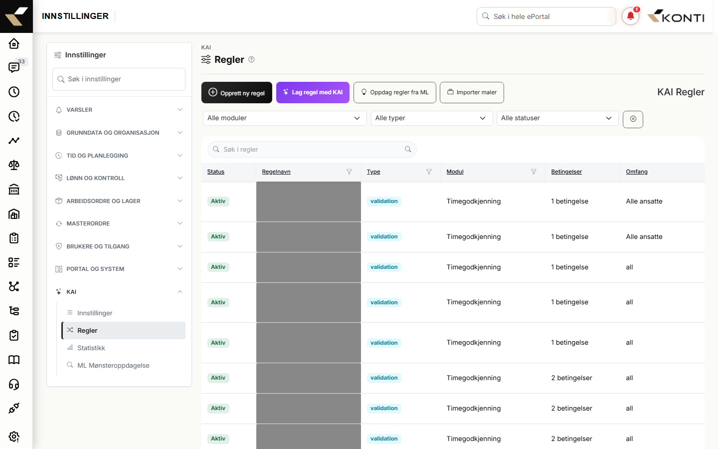Screen dimensions: 718x449
Task: Click the Type column filter icon
Action: [x=429, y=172]
